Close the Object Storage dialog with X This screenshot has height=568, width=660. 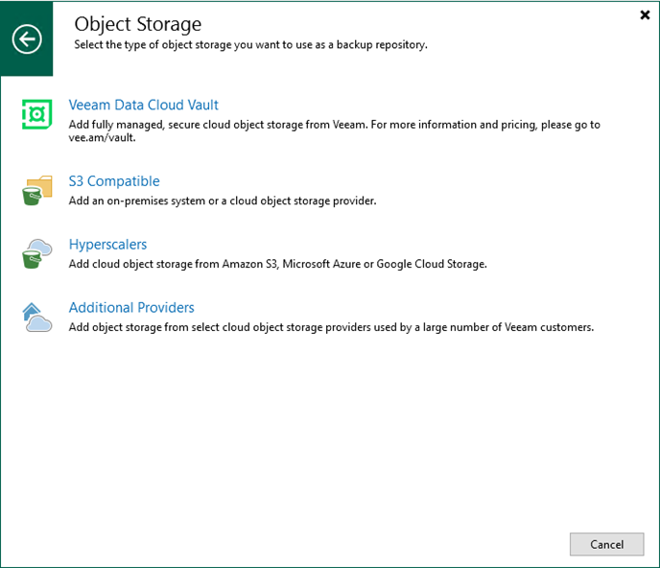coord(644,15)
